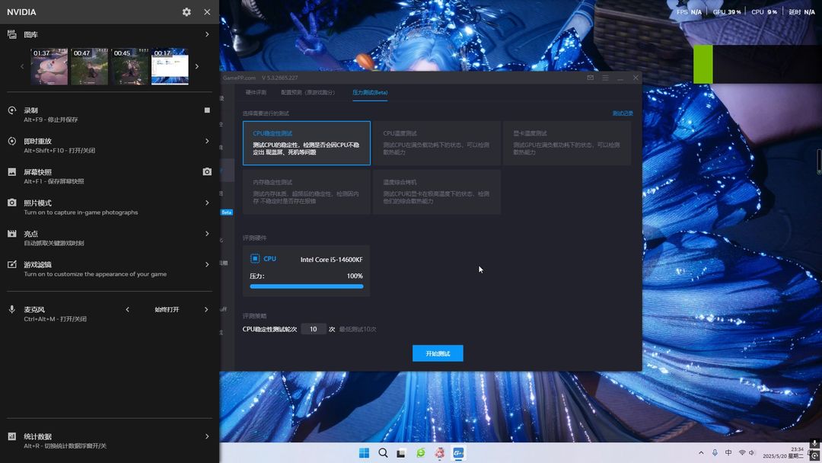Image resolution: width=822 pixels, height=463 pixels.
Task: Click the 即时重放 instant replay icon
Action: click(11, 141)
